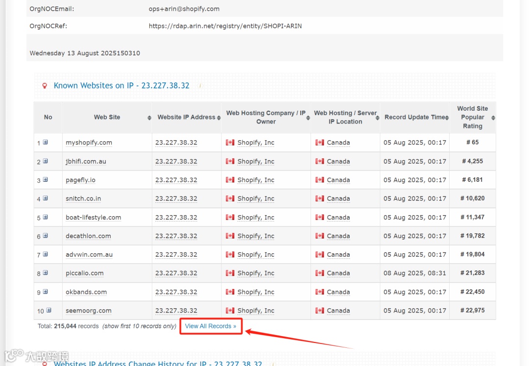Expand row 7 plus icon for advwin.com.au
This screenshot has width=529, height=366.
tap(45, 254)
